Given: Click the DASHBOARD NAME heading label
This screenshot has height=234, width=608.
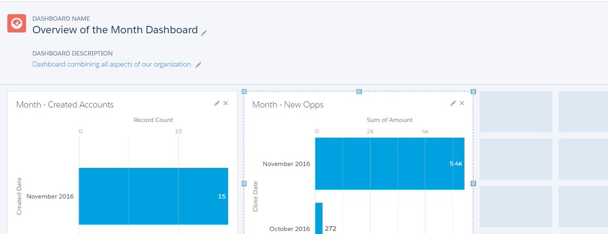Looking at the screenshot, I should click(61, 18).
